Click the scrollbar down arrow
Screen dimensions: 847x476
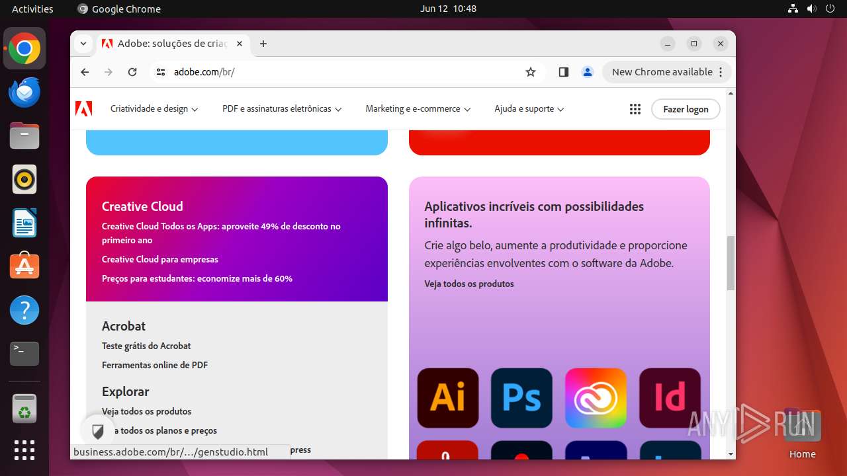pyautogui.click(x=731, y=454)
